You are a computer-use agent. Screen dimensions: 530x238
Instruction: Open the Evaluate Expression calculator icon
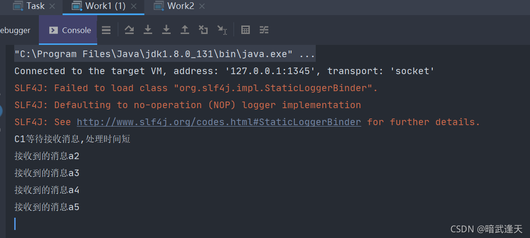[x=246, y=30]
